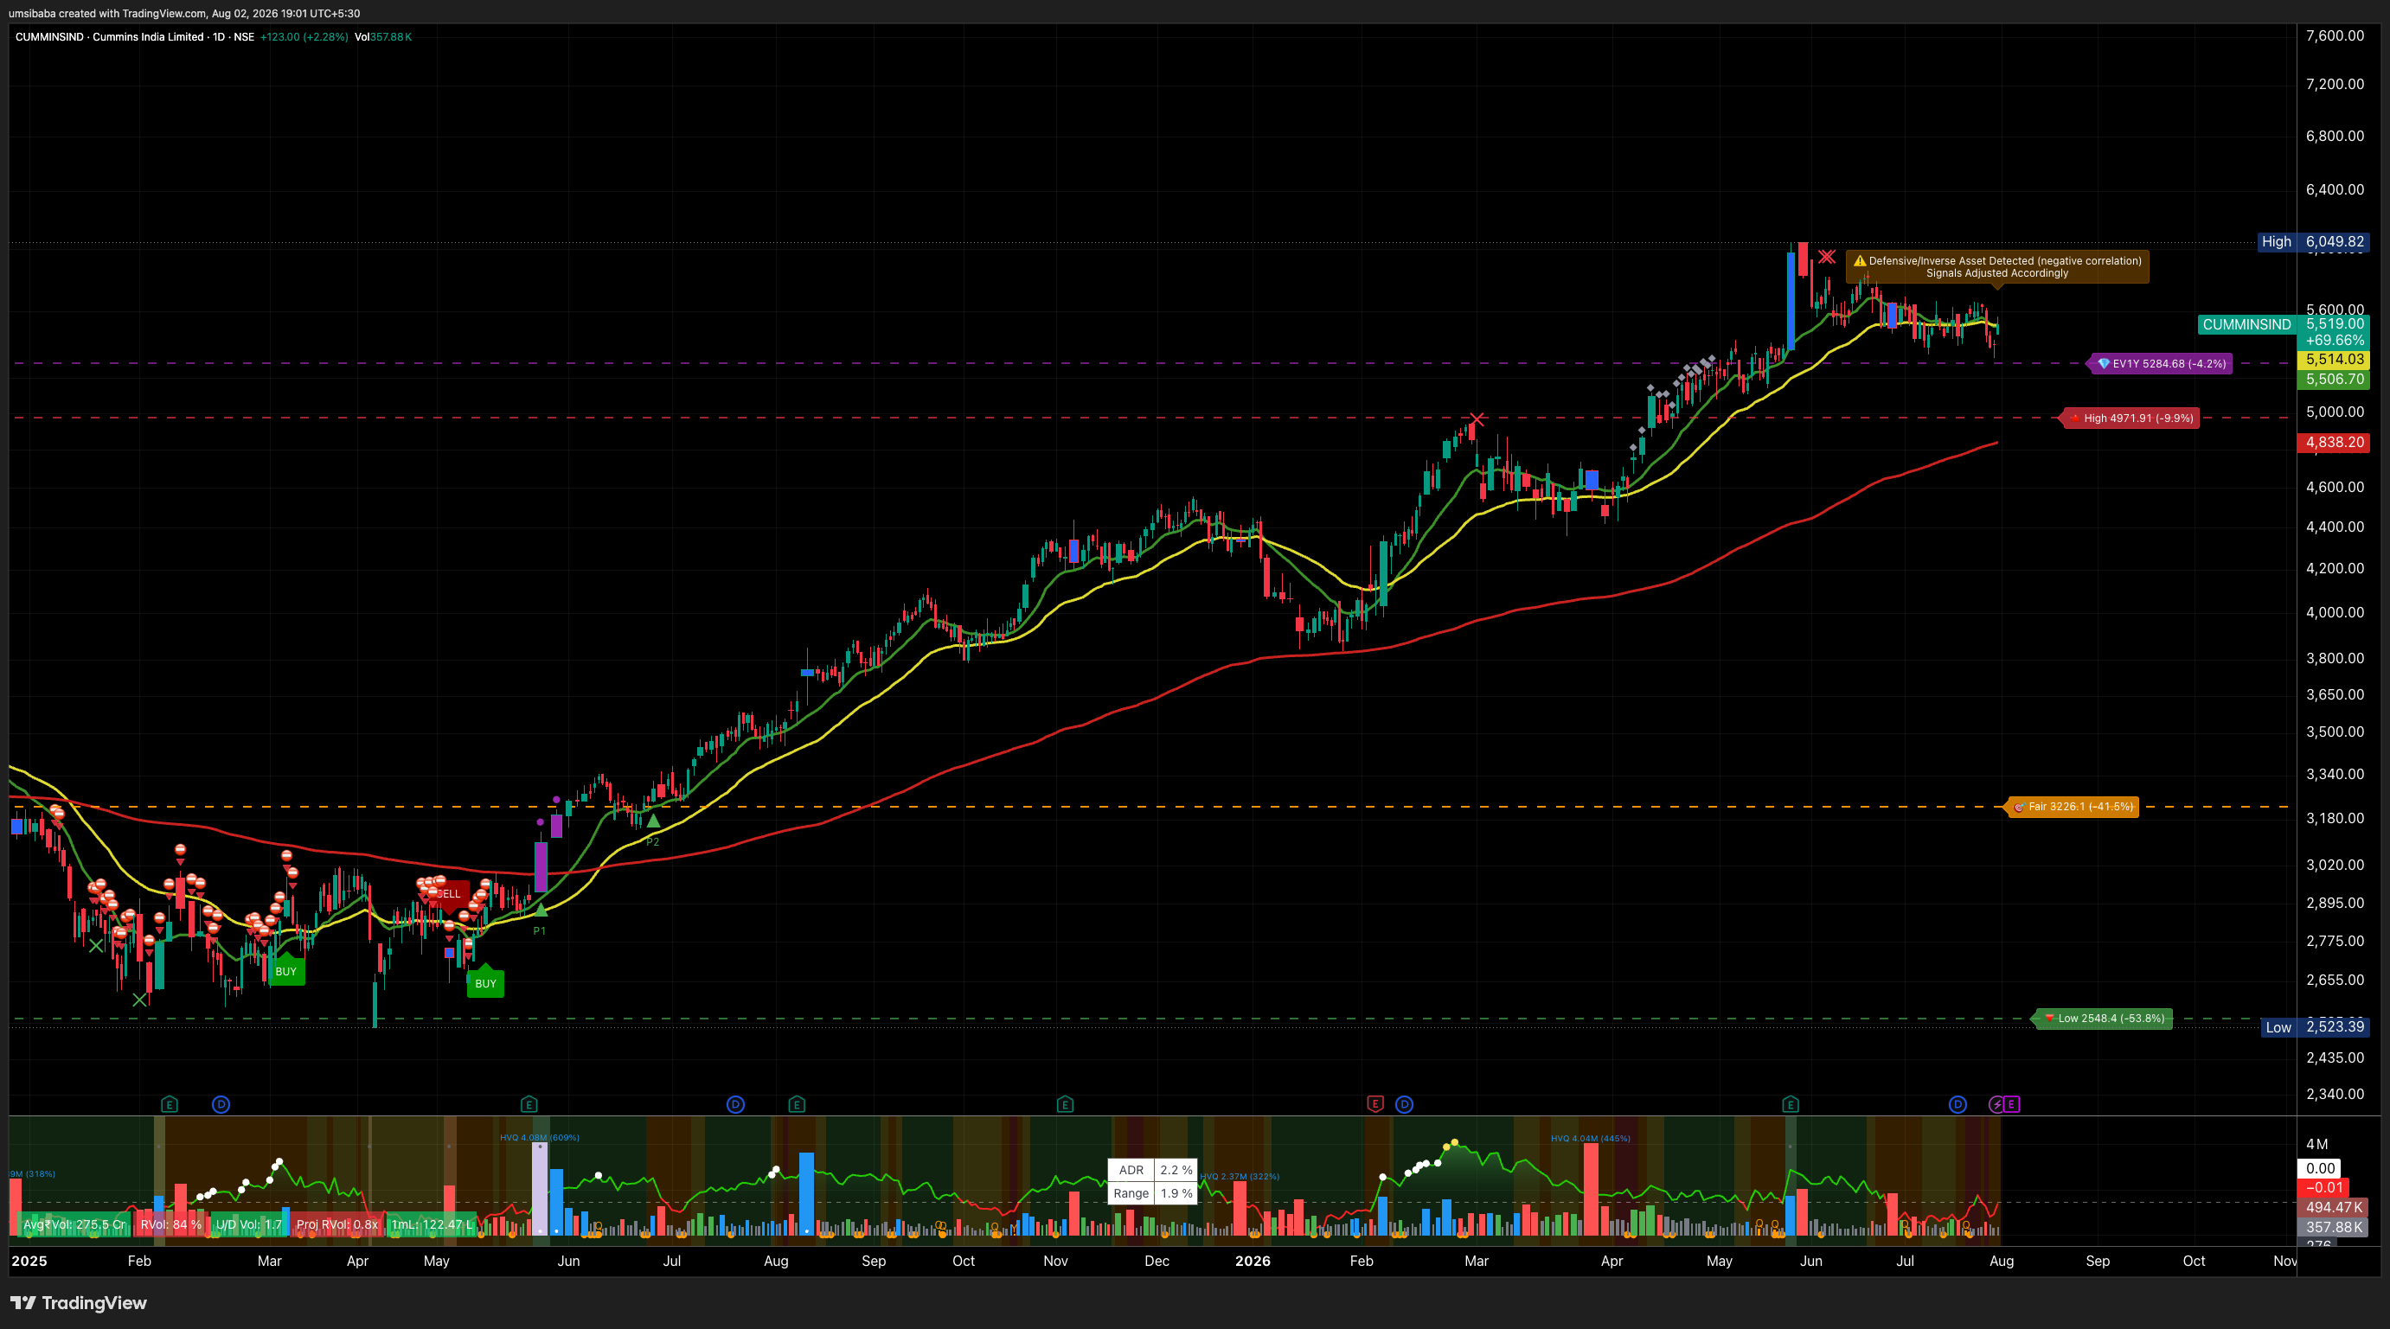
Task: Click the 2025 year label on time axis
Action: click(29, 1262)
